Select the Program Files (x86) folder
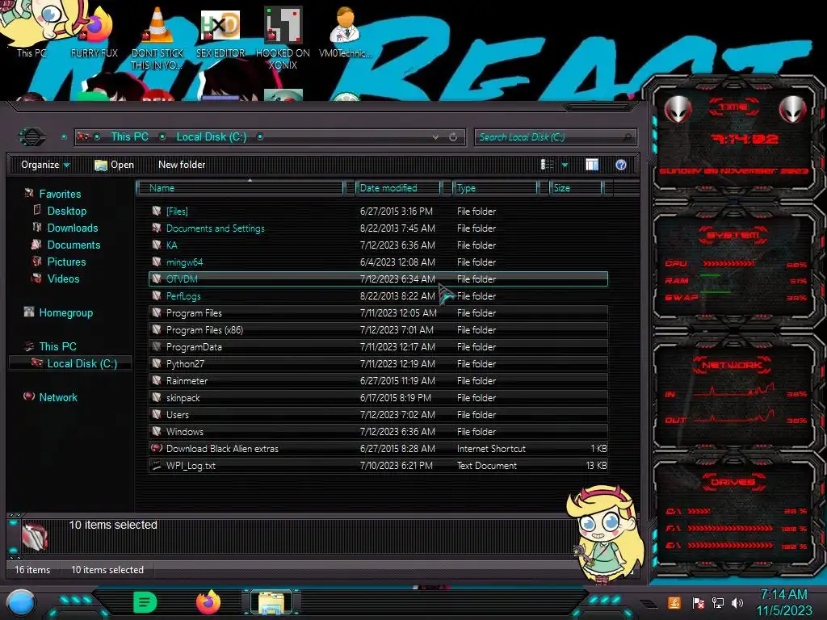This screenshot has width=827, height=620. 378,329
